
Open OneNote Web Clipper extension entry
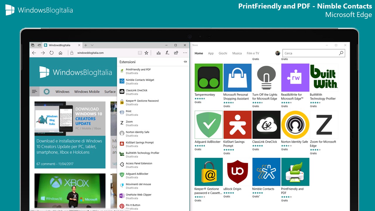click(153, 196)
